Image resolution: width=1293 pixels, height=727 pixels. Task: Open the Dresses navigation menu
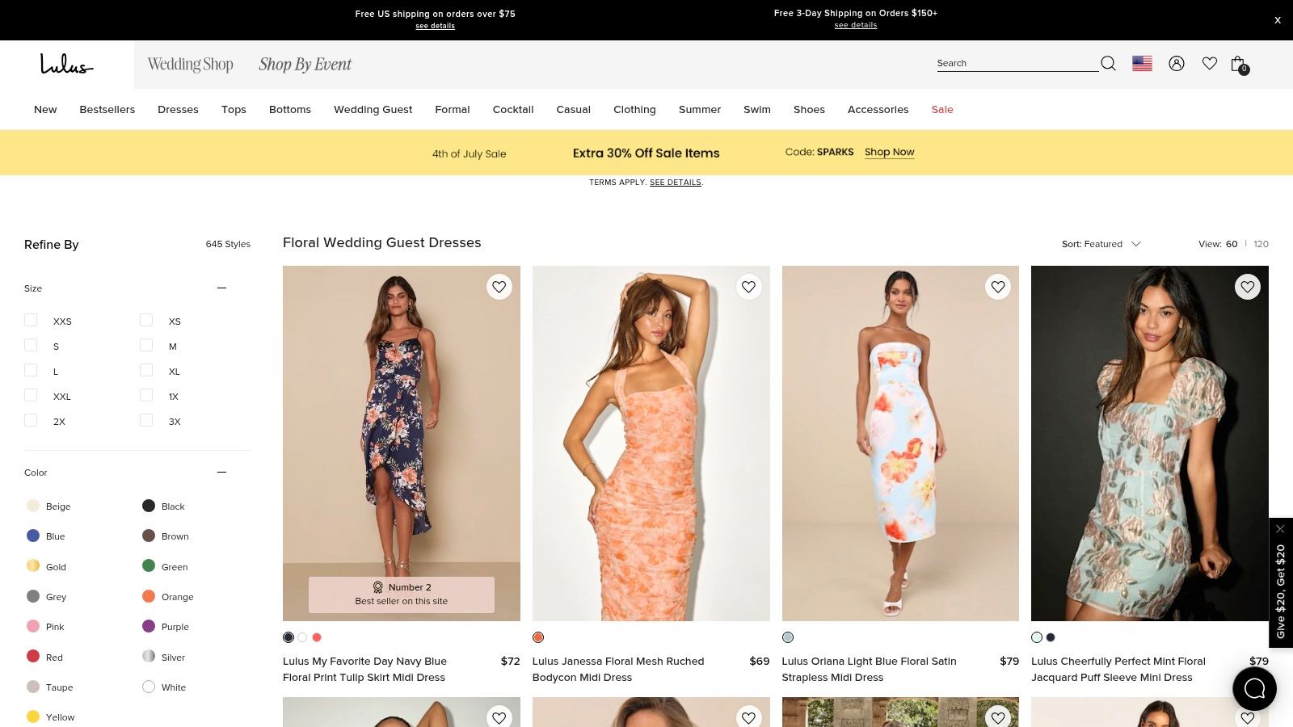pos(178,109)
